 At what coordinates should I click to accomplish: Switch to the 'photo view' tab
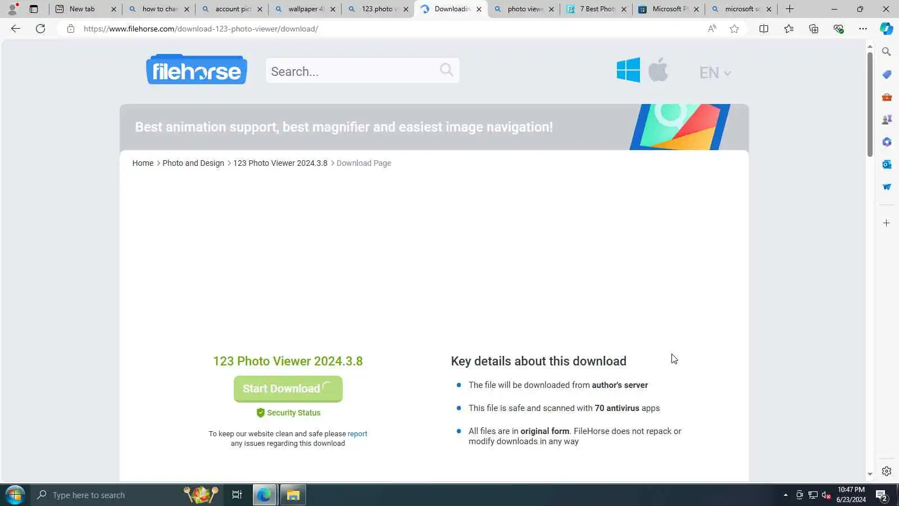point(523,9)
